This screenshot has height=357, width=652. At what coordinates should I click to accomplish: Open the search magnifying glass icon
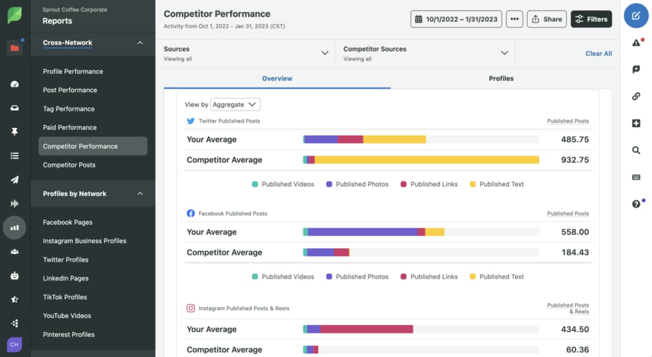click(x=636, y=150)
